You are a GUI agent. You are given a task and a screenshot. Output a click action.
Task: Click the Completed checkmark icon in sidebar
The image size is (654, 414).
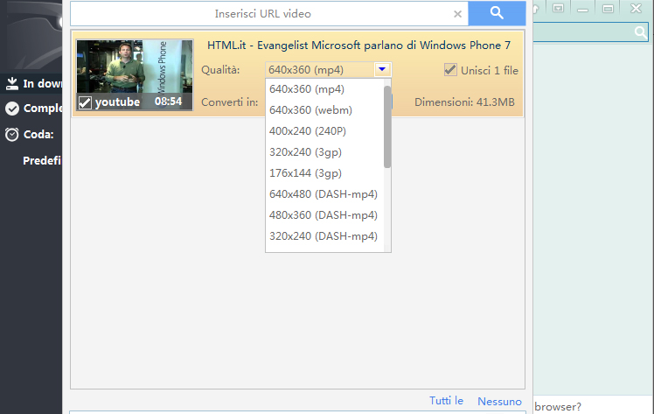(12, 109)
